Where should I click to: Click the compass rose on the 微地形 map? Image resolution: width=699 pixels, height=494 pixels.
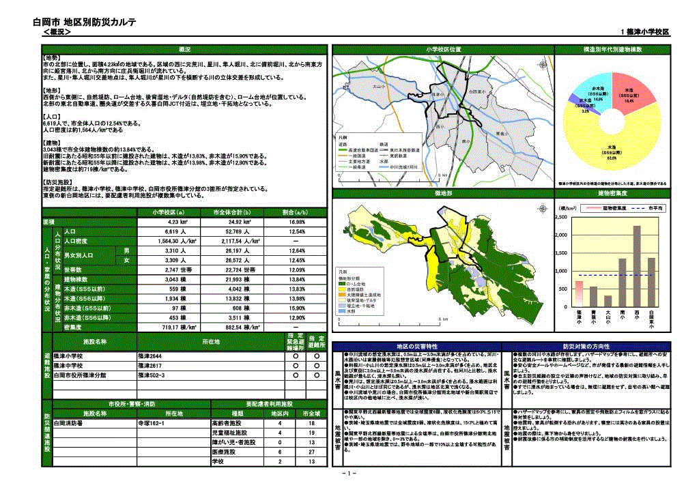(543, 209)
